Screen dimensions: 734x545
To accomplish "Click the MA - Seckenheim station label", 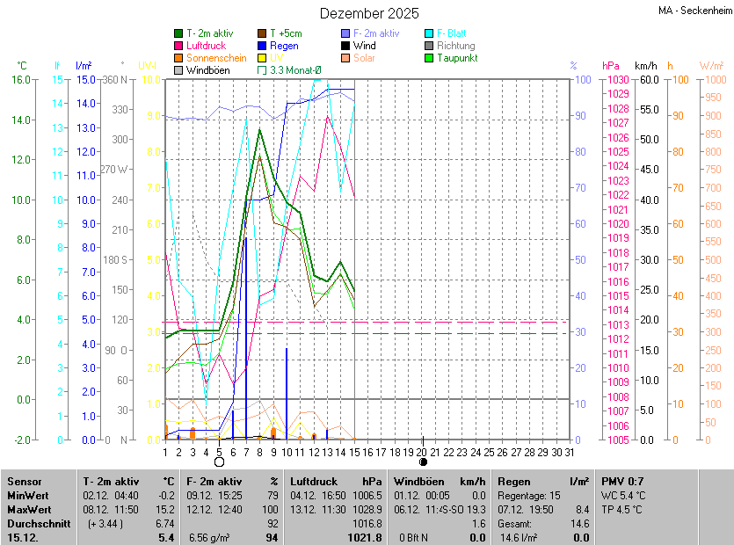I will tap(694, 11).
